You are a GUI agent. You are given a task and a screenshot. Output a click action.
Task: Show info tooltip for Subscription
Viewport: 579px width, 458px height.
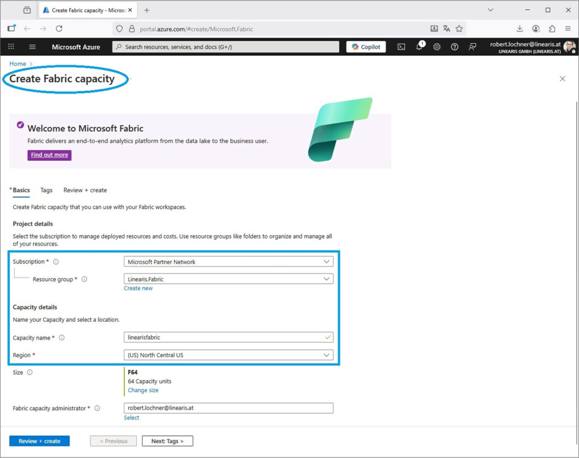click(56, 262)
